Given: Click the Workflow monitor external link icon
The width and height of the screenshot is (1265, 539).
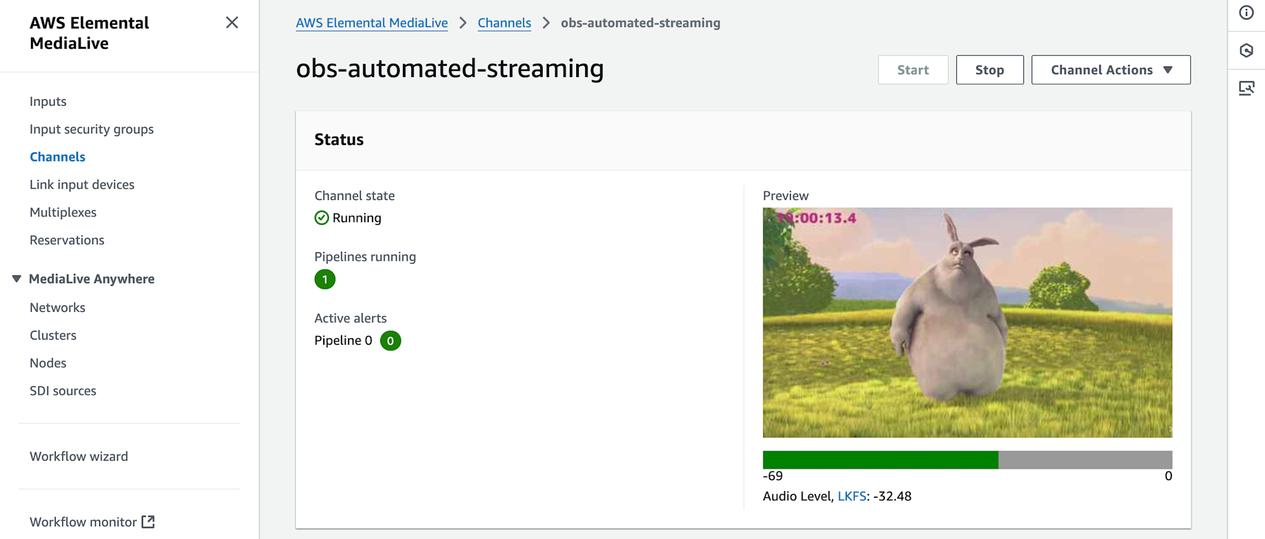Looking at the screenshot, I should [148, 522].
